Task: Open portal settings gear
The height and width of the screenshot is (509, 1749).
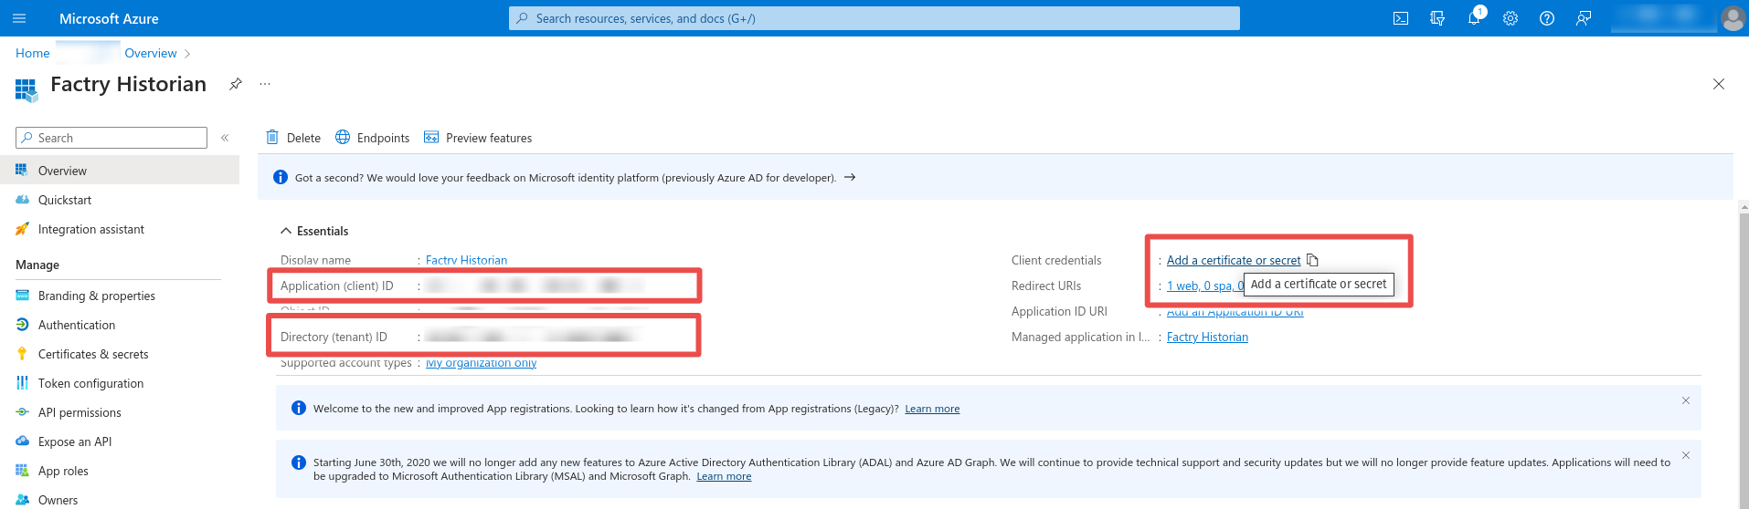Action: point(1510,18)
